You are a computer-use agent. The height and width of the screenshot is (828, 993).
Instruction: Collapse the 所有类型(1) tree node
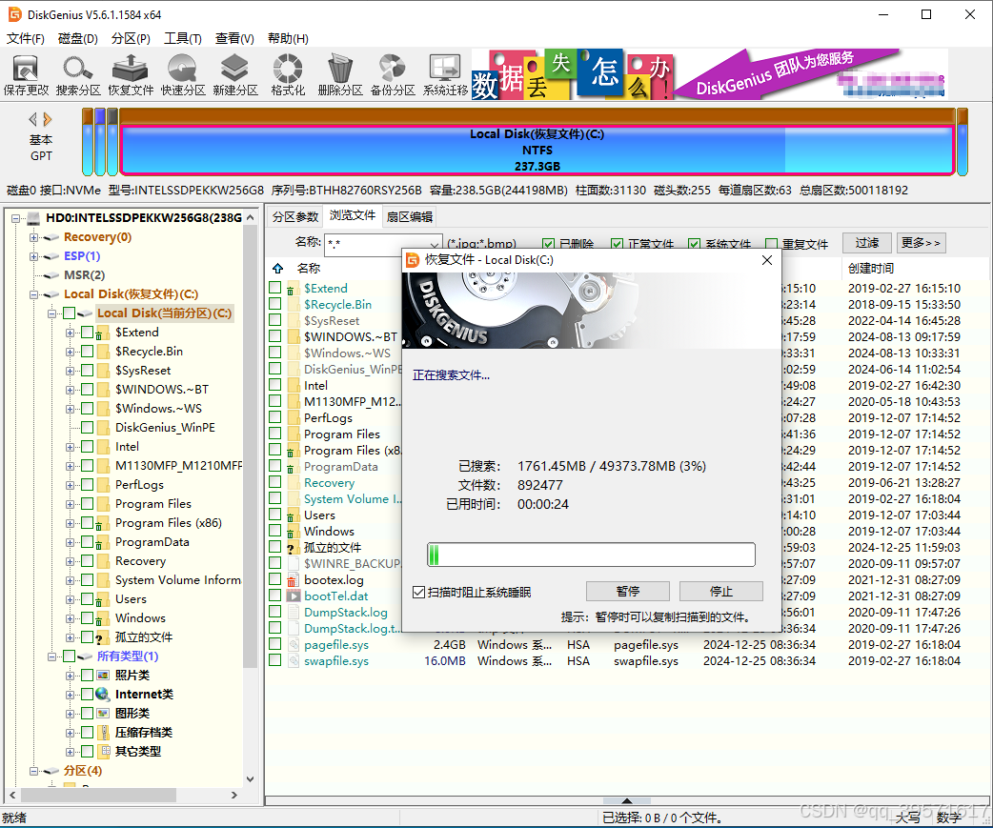pyautogui.click(x=51, y=656)
